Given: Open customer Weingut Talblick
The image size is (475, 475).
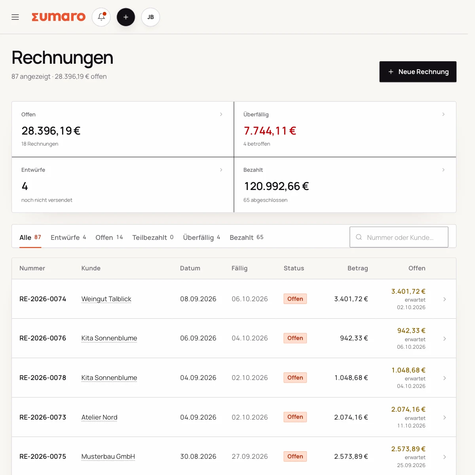Looking at the screenshot, I should [x=106, y=299].
